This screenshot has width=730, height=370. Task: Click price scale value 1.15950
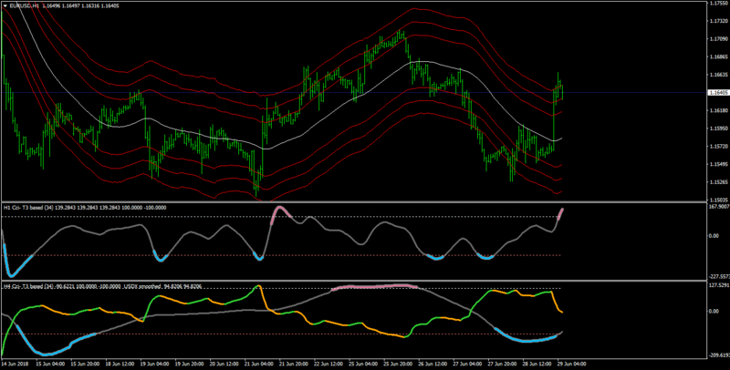(x=718, y=128)
